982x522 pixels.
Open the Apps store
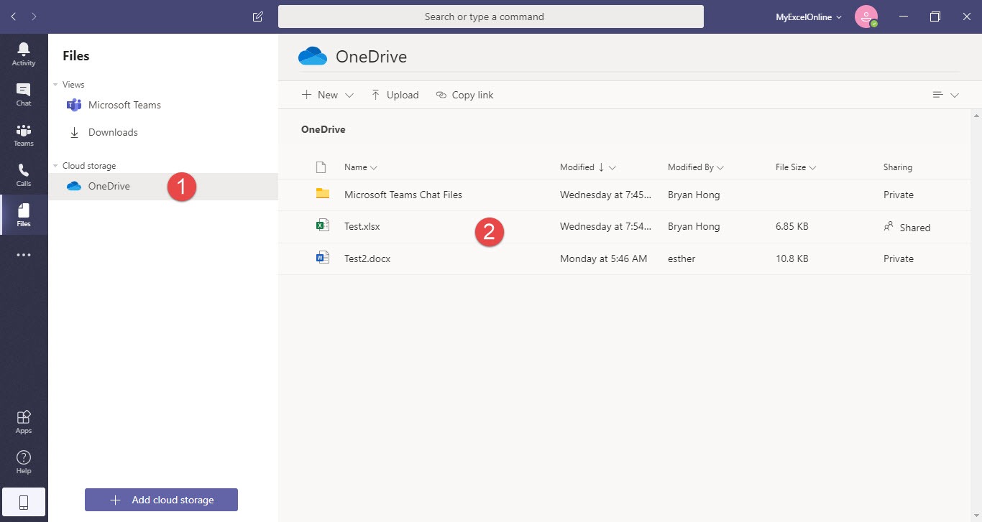point(24,421)
